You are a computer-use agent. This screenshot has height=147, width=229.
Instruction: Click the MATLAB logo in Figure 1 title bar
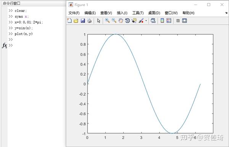coord(71,5)
